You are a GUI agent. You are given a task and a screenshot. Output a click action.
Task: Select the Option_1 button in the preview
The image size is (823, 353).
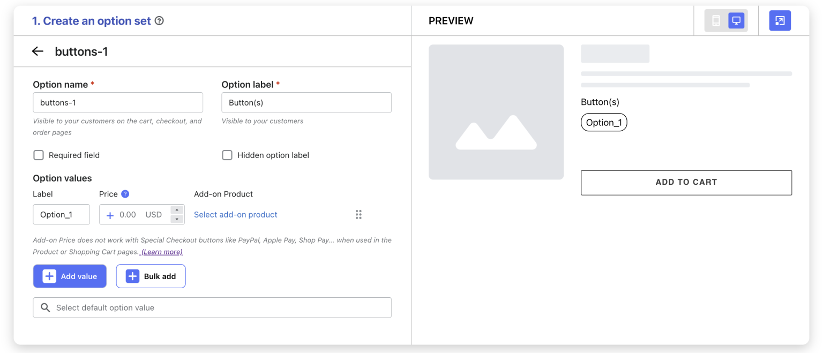pos(604,122)
